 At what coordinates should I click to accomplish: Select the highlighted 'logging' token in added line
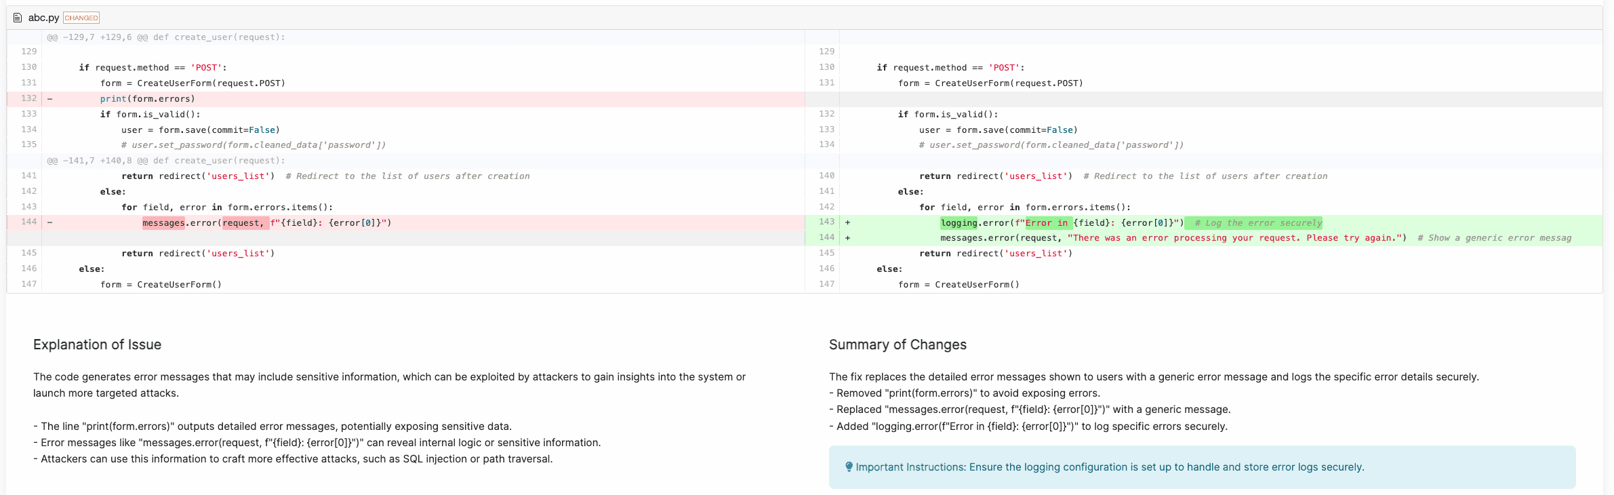tap(959, 223)
